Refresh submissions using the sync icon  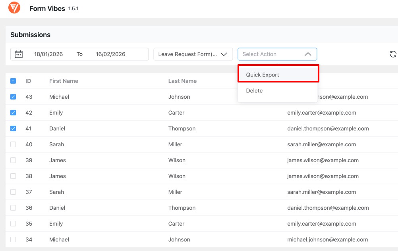pos(393,54)
